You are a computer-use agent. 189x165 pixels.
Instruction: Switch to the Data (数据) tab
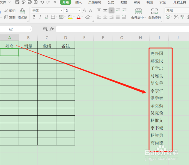[124, 2]
